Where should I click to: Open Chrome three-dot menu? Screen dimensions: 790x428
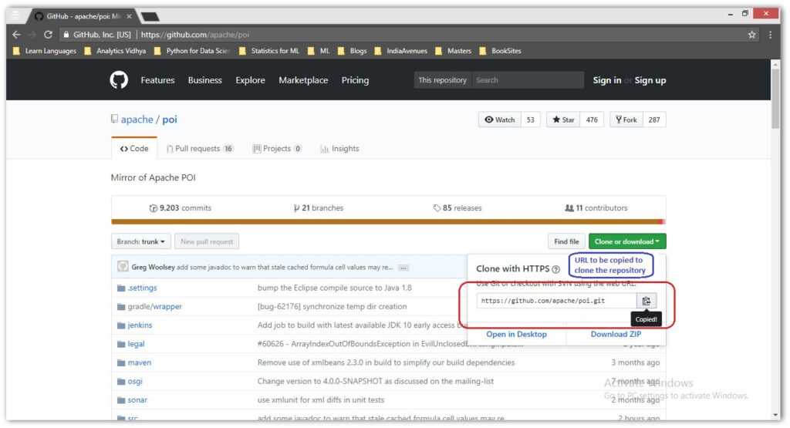(770, 35)
